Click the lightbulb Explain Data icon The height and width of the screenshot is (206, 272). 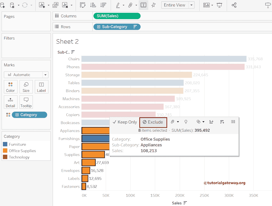tap(186, 122)
